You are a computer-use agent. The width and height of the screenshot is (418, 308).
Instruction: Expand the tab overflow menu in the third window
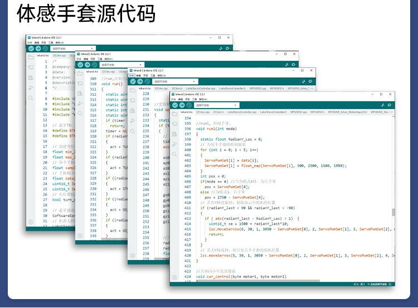point(312,89)
